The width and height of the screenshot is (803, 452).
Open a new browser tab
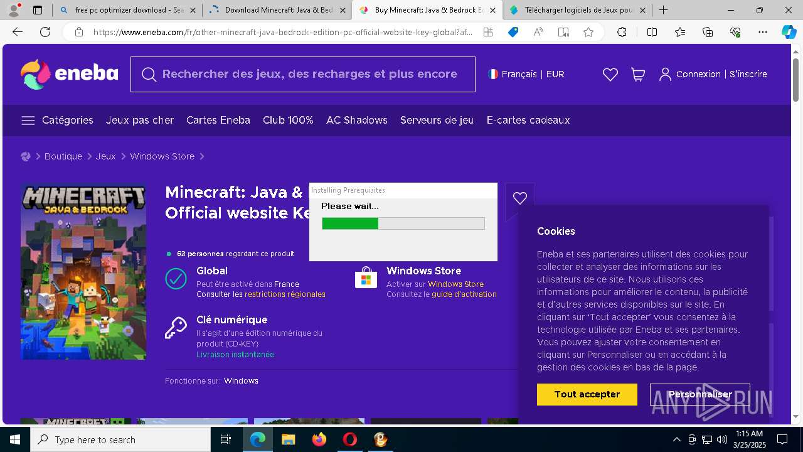click(x=663, y=10)
